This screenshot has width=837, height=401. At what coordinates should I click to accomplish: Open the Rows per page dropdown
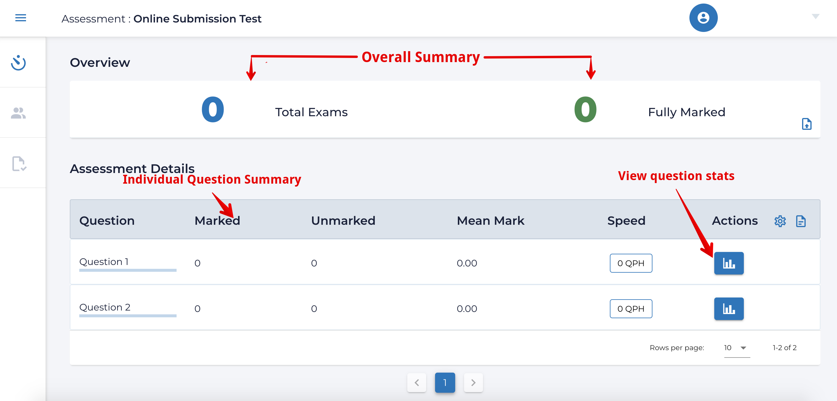(x=736, y=348)
